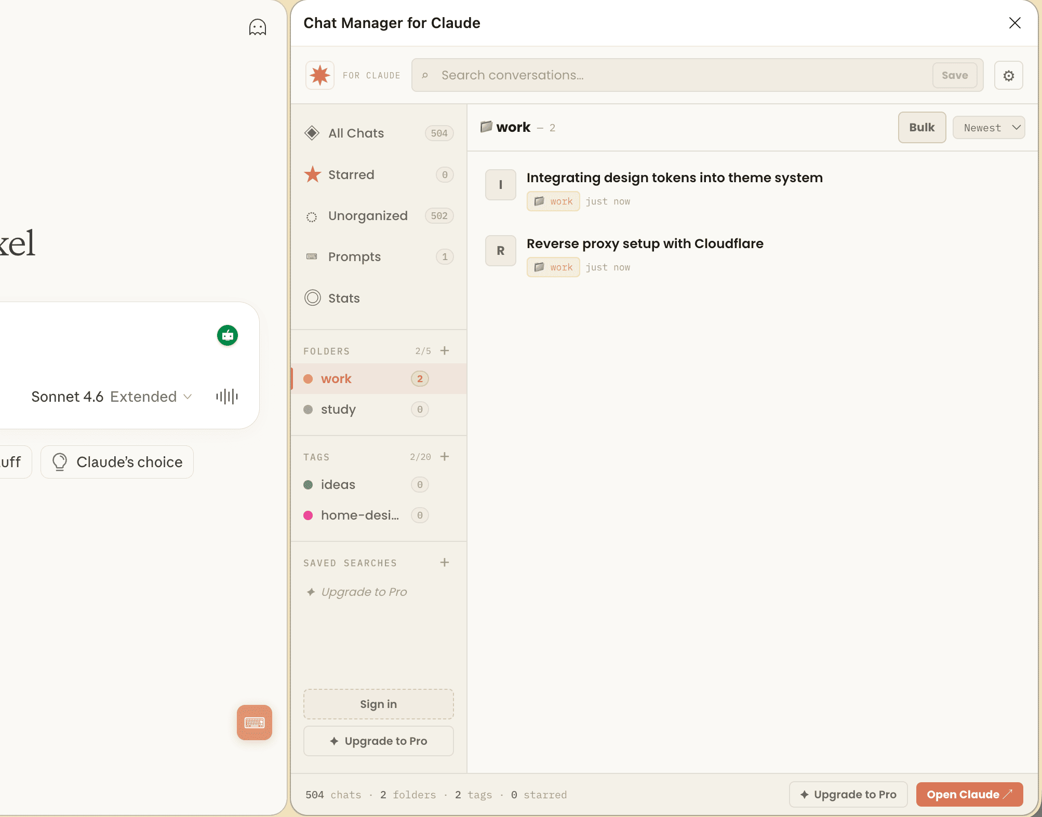This screenshot has height=817, width=1042.
Task: Click the work folder count badge 2
Action: click(x=420, y=379)
